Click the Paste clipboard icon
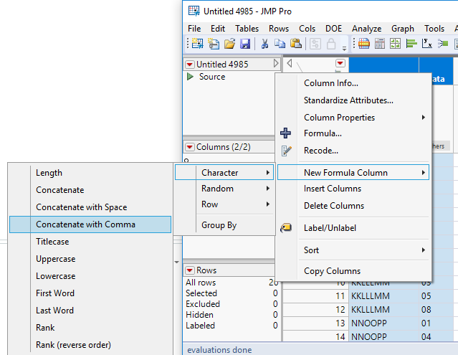The height and width of the screenshot is (355, 458). [295, 44]
